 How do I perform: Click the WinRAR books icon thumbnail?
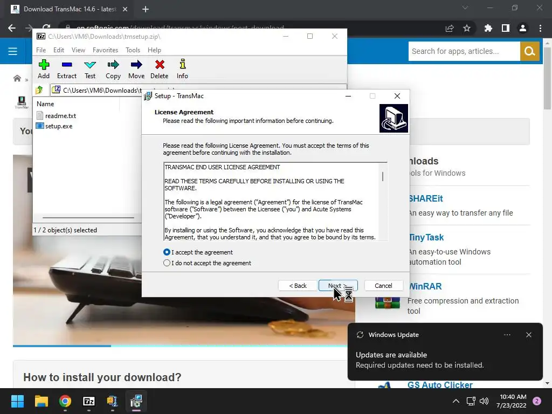coord(387,303)
